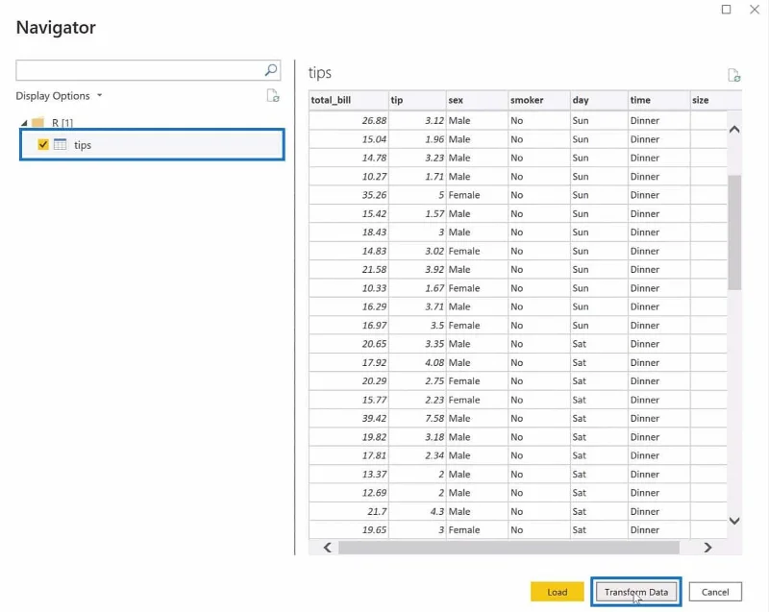
Task: Maximize the Navigator window
Action: (x=727, y=10)
